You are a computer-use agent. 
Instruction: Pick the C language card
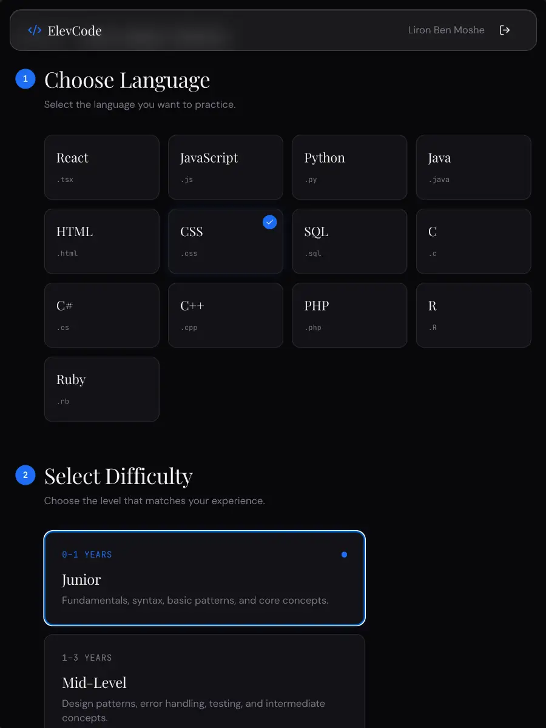point(474,241)
